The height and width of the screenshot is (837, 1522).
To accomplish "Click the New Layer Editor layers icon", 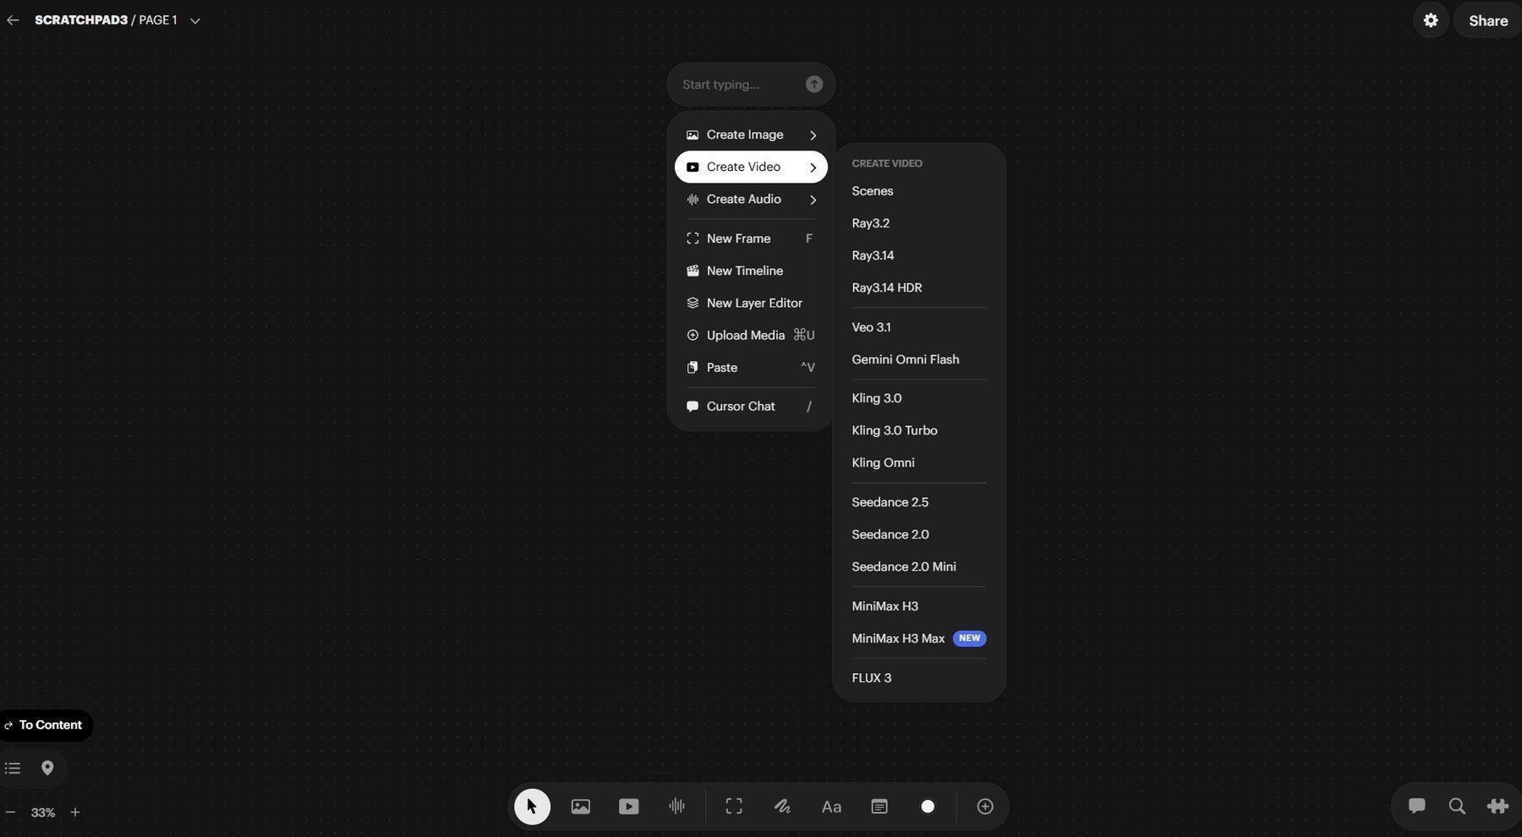I will 693,303.
